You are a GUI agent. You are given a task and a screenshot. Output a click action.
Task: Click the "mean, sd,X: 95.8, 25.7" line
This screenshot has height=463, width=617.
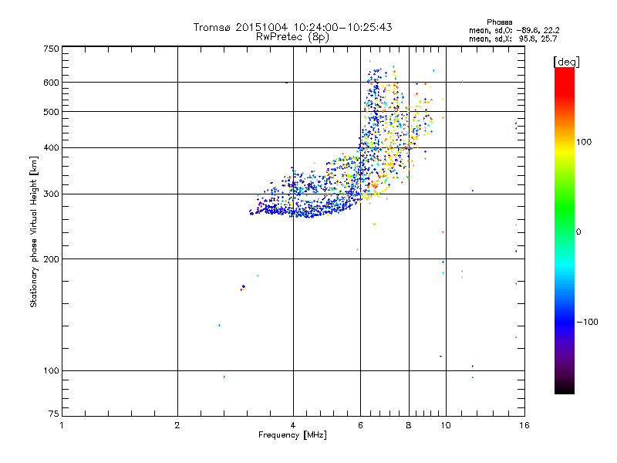(x=513, y=39)
